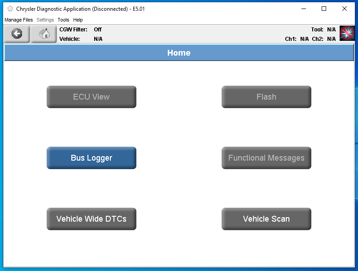Open the Tools menu

coord(63,20)
